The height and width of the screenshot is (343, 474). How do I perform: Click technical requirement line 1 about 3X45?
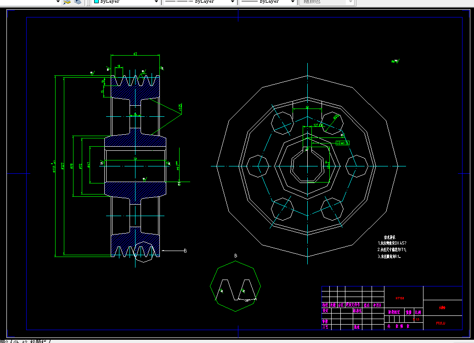tap(392, 243)
